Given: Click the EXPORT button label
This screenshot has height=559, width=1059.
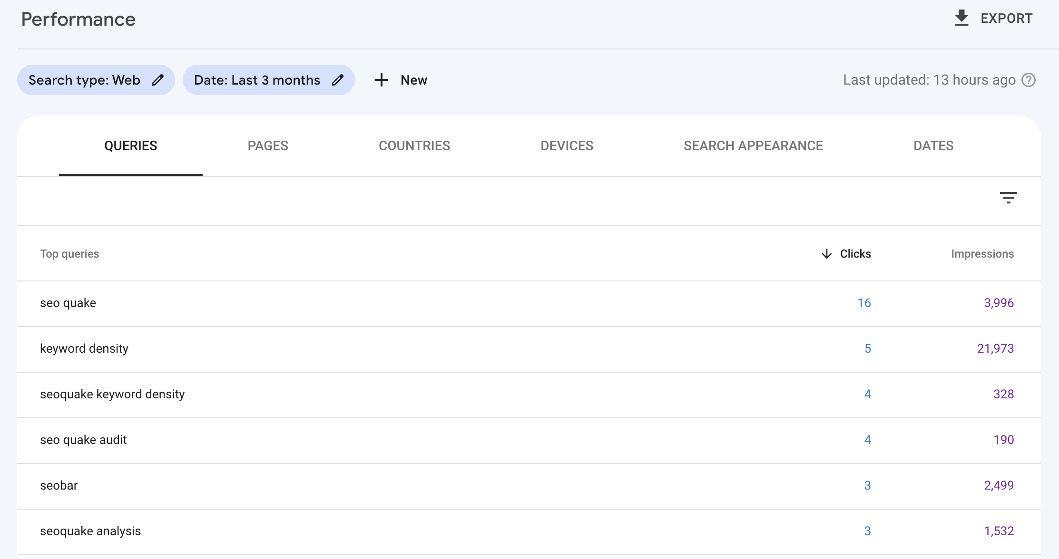Looking at the screenshot, I should [1006, 19].
